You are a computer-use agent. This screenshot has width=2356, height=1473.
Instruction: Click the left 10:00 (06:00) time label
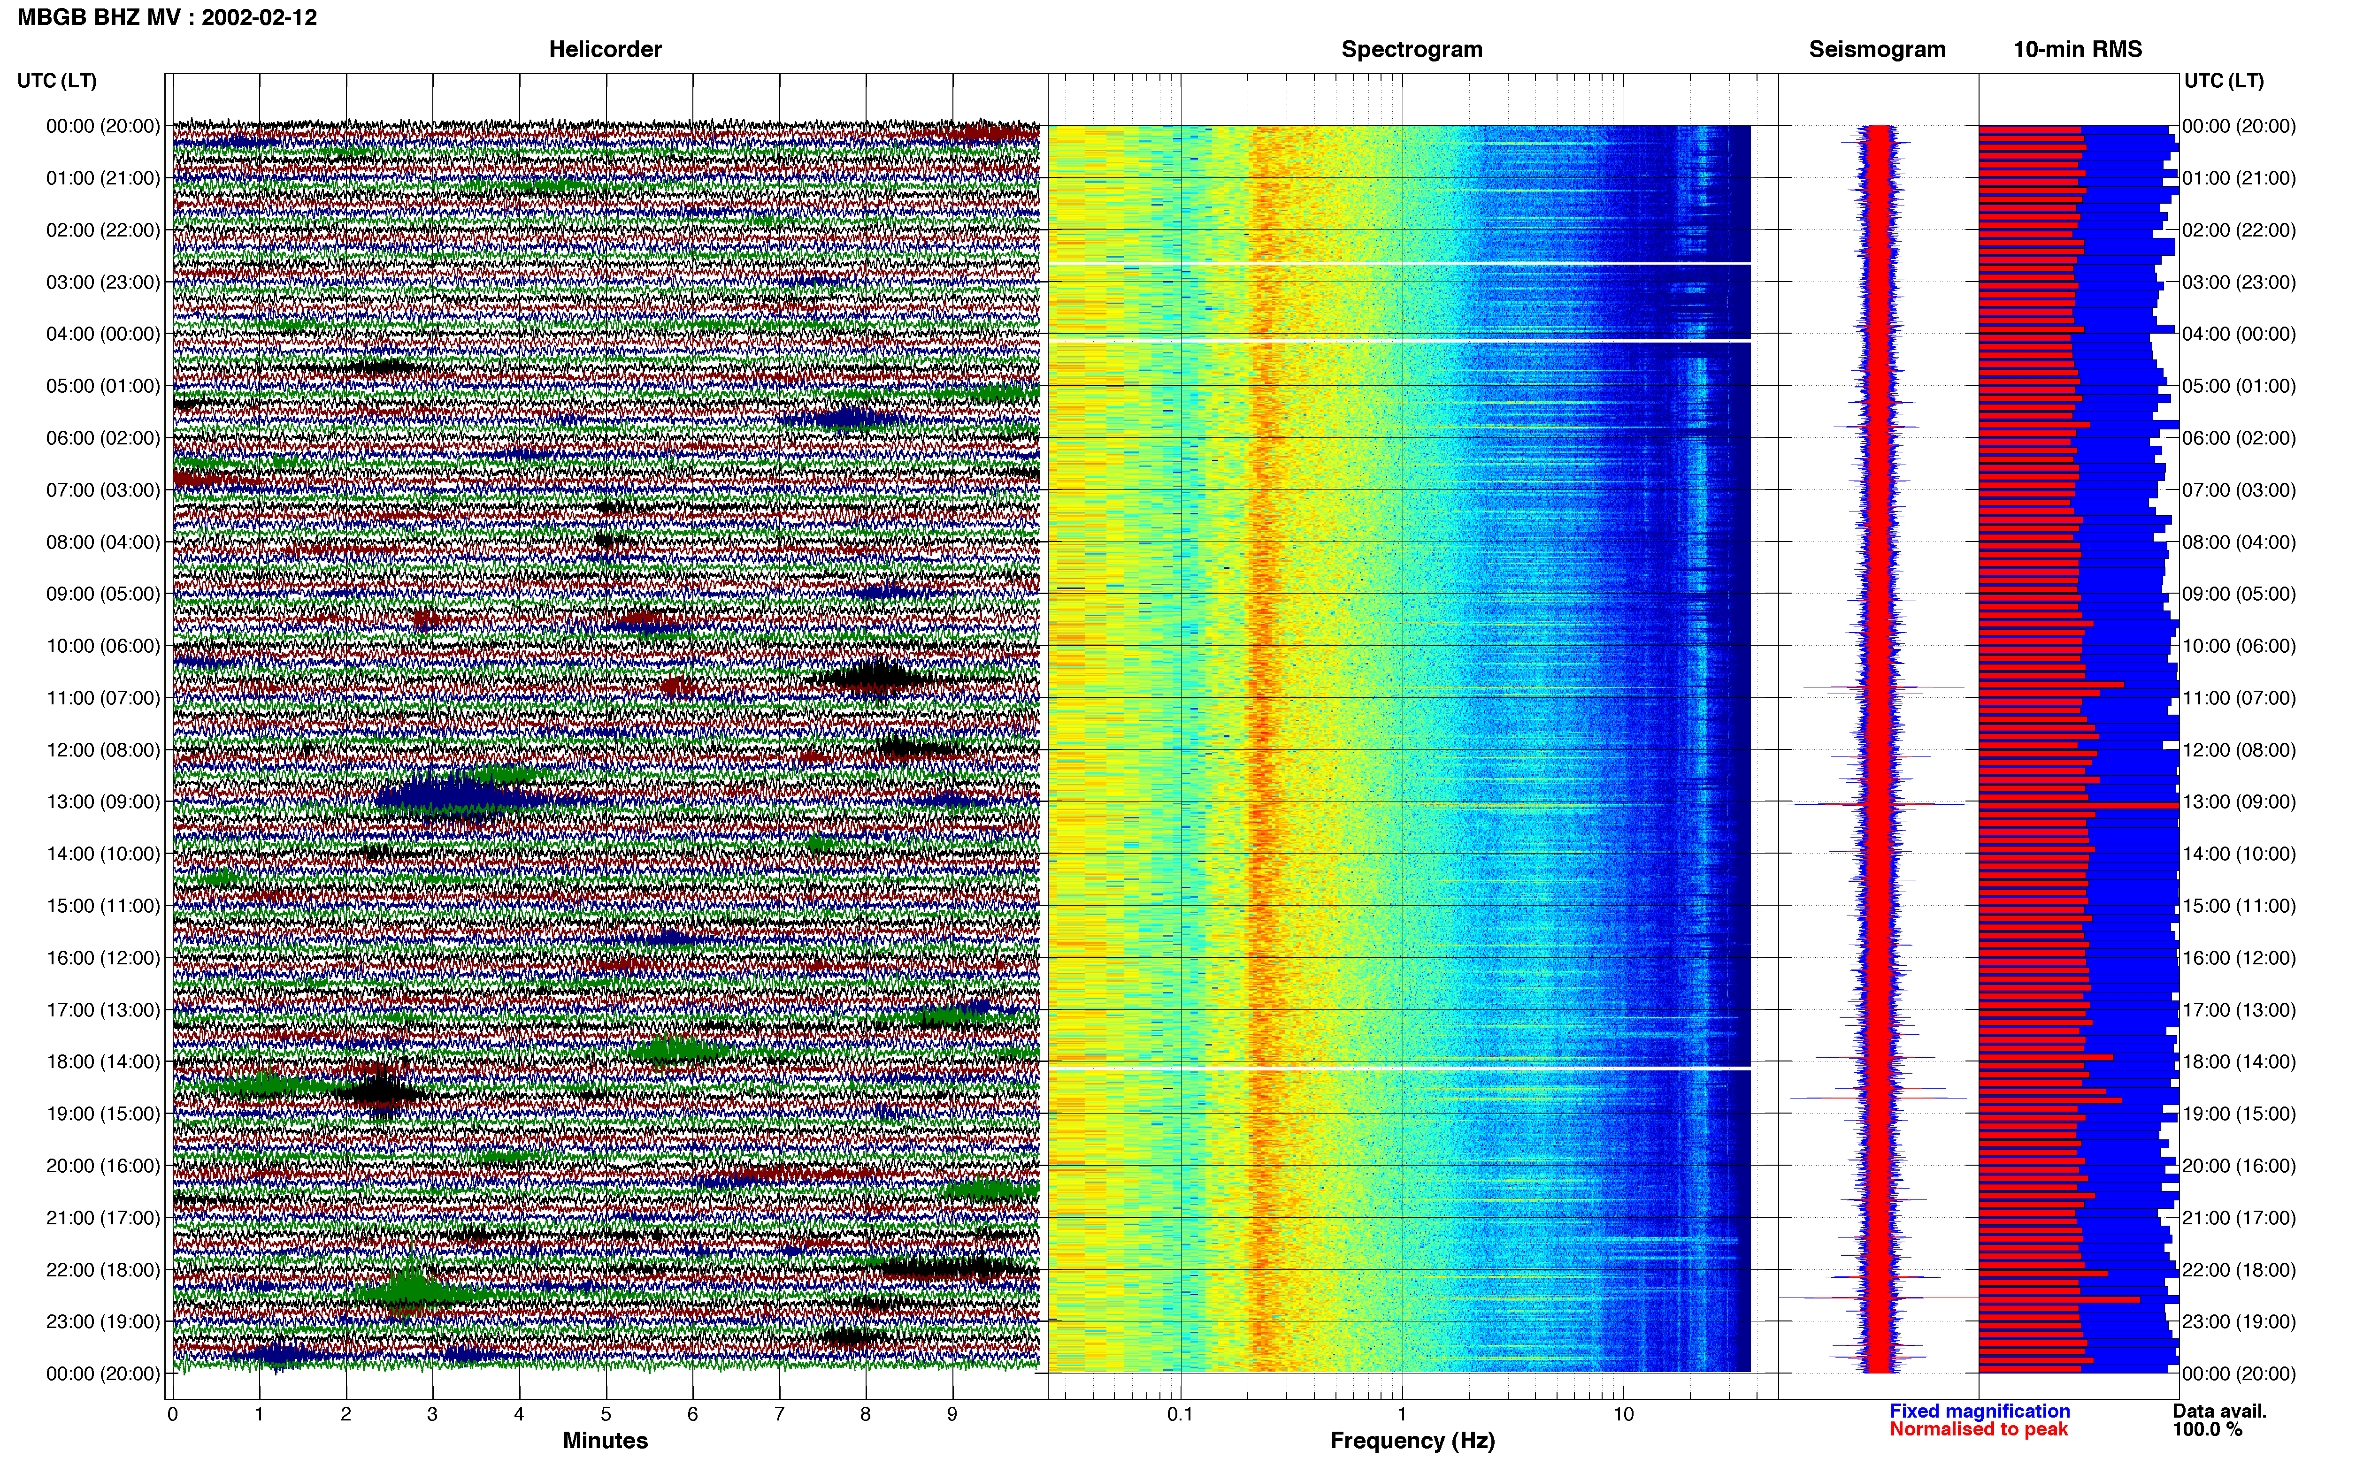coord(103,646)
